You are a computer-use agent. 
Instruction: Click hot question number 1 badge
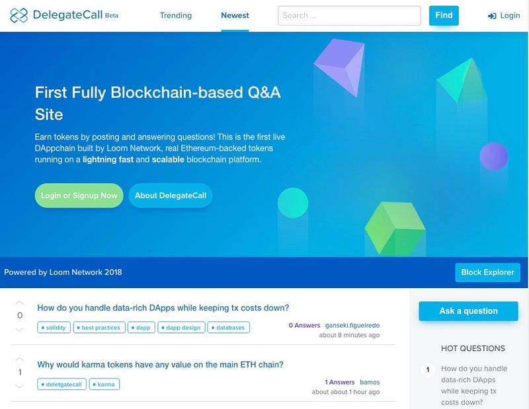(x=428, y=370)
